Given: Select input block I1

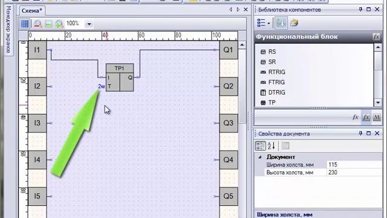Looking at the screenshot, I should [x=37, y=50].
